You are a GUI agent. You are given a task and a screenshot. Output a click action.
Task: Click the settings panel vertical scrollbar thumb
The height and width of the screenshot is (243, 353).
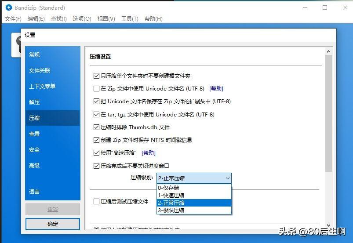click(x=329, y=113)
